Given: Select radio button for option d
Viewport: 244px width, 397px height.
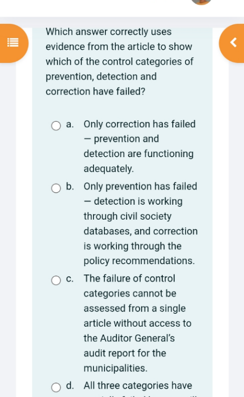Looking at the screenshot, I should 56,387.
